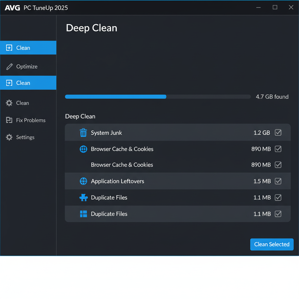Viewport: 299px width, 299px height.
Task: Click the blue scan progress bar
Action: coord(158,97)
